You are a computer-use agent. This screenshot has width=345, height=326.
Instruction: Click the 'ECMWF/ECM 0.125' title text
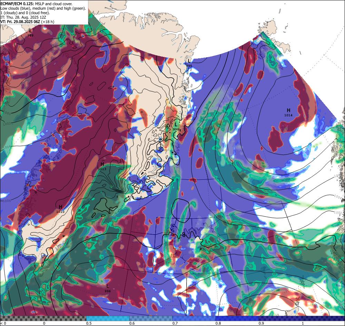[17, 4]
